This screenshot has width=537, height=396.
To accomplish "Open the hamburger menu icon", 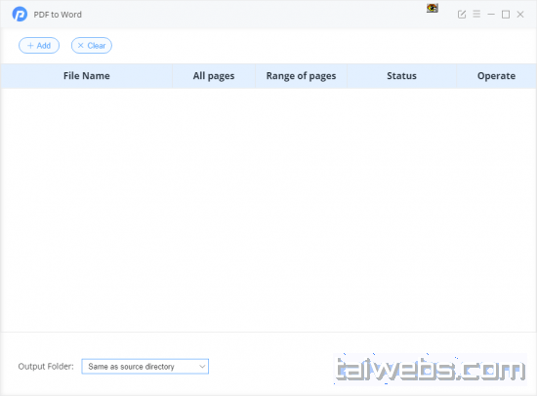I will pyautogui.click(x=476, y=14).
